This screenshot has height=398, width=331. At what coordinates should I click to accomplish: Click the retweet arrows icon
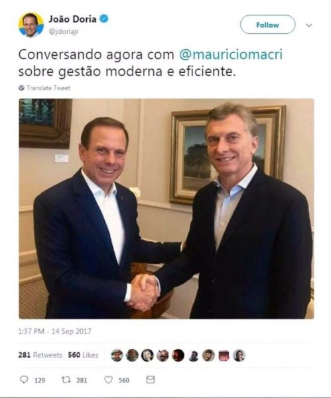coord(66,379)
